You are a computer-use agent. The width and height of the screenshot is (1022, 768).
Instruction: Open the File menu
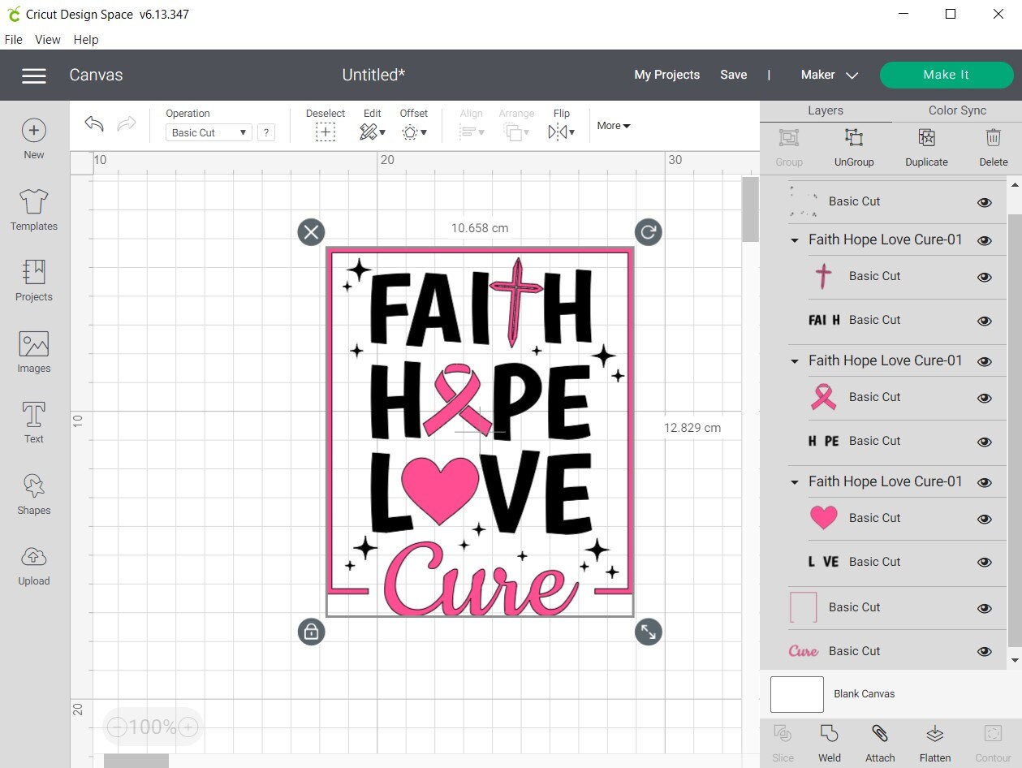13,39
